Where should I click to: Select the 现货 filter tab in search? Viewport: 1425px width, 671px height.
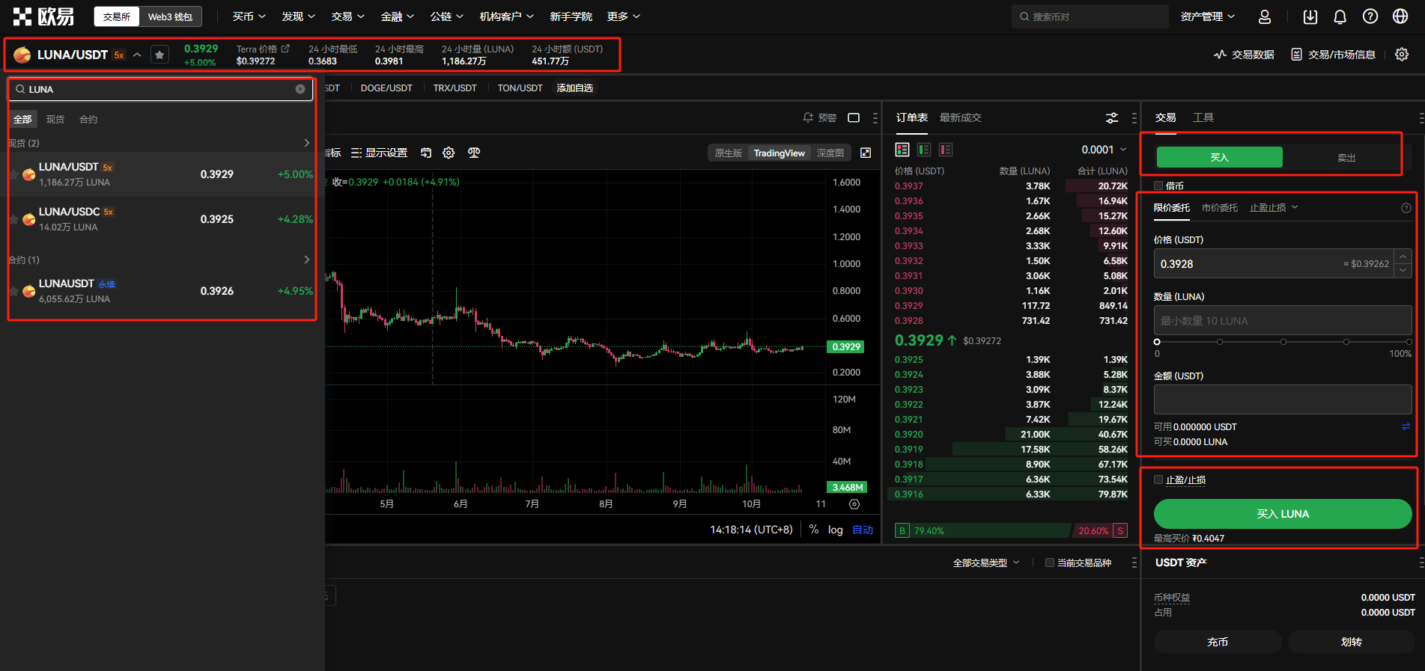pyautogui.click(x=55, y=119)
